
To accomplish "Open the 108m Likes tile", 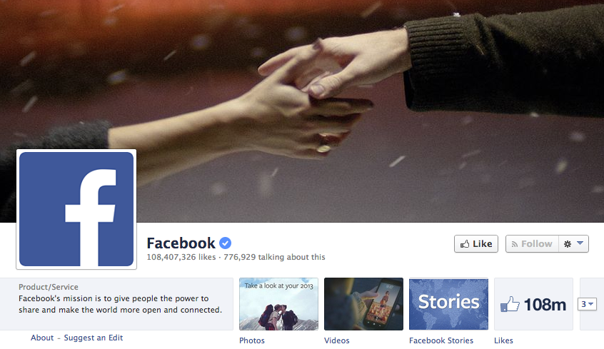I will 533,304.
